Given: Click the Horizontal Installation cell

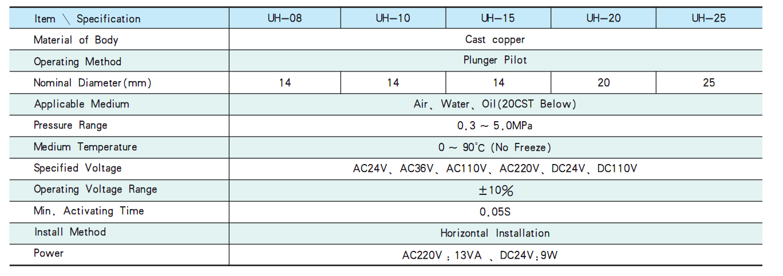Looking at the screenshot, I should point(495,233).
